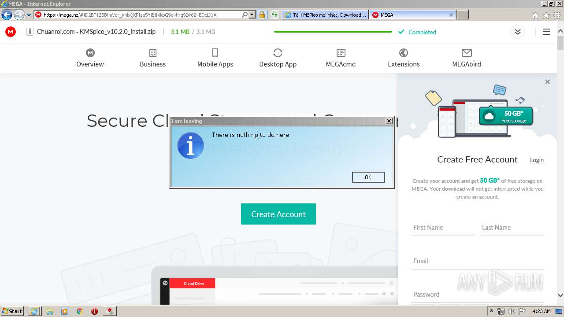This screenshot has height=317, width=564.
Task: Open the browser Tools gear icon
Action: click(x=557, y=15)
